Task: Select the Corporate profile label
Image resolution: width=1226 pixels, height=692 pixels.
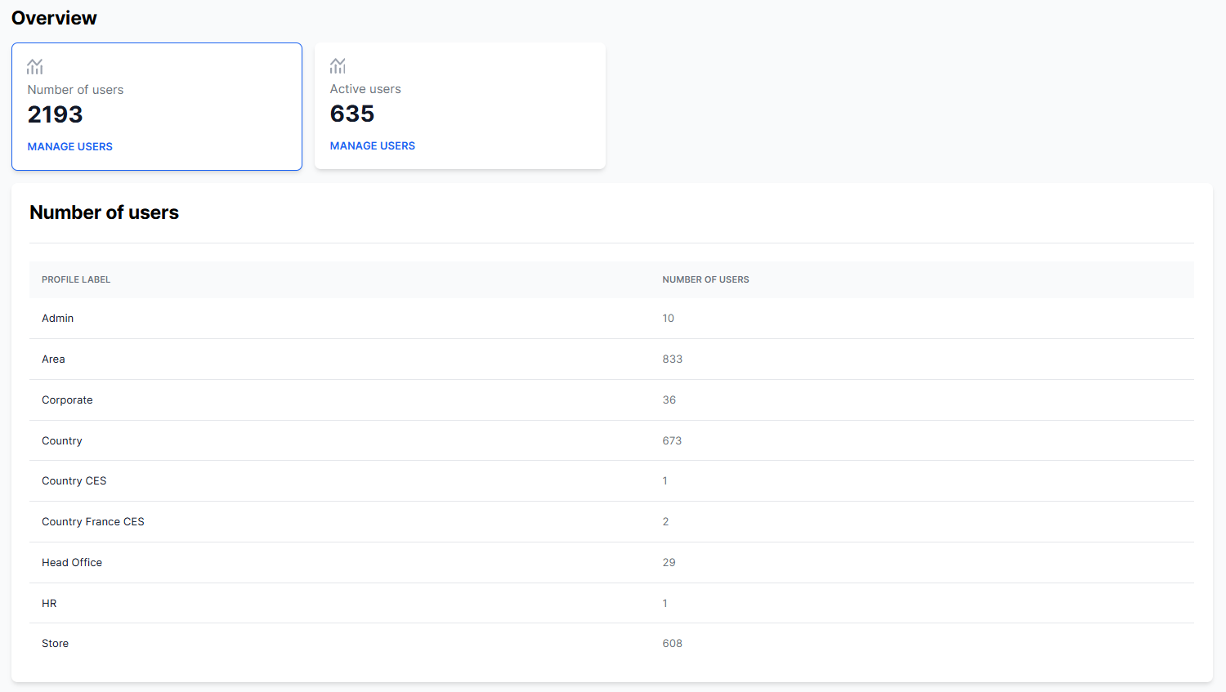Action: point(68,400)
